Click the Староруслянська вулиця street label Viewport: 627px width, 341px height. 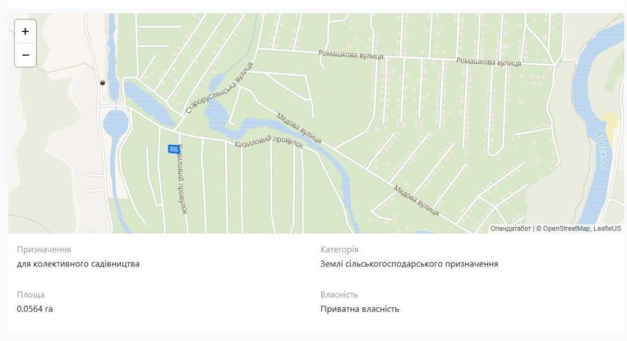[219, 88]
